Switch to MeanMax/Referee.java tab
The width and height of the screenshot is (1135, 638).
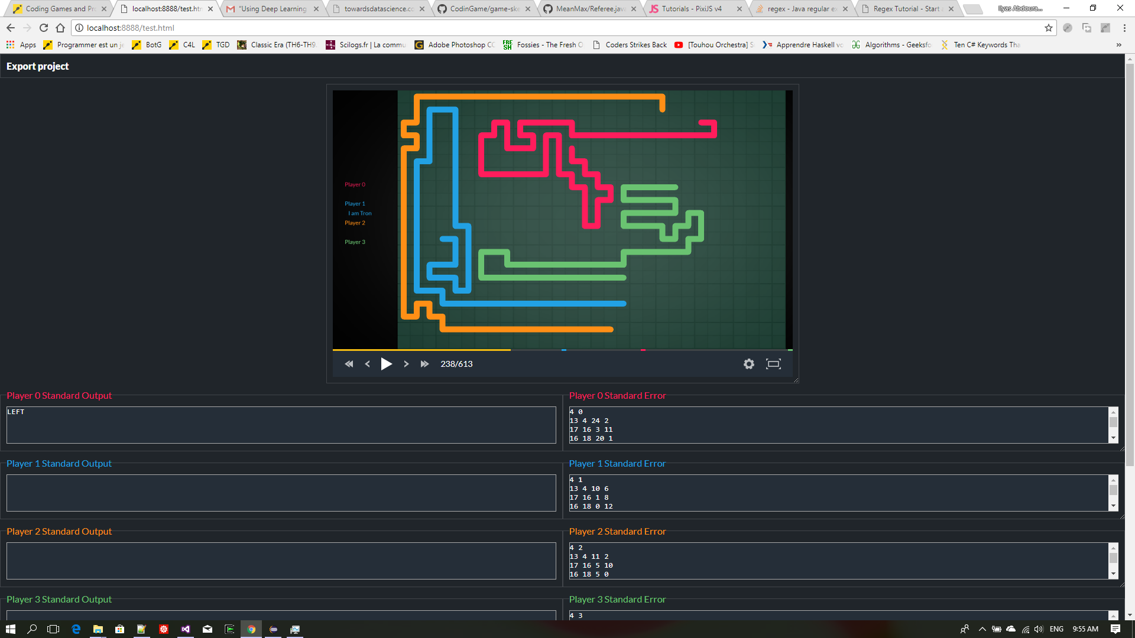tap(590, 9)
